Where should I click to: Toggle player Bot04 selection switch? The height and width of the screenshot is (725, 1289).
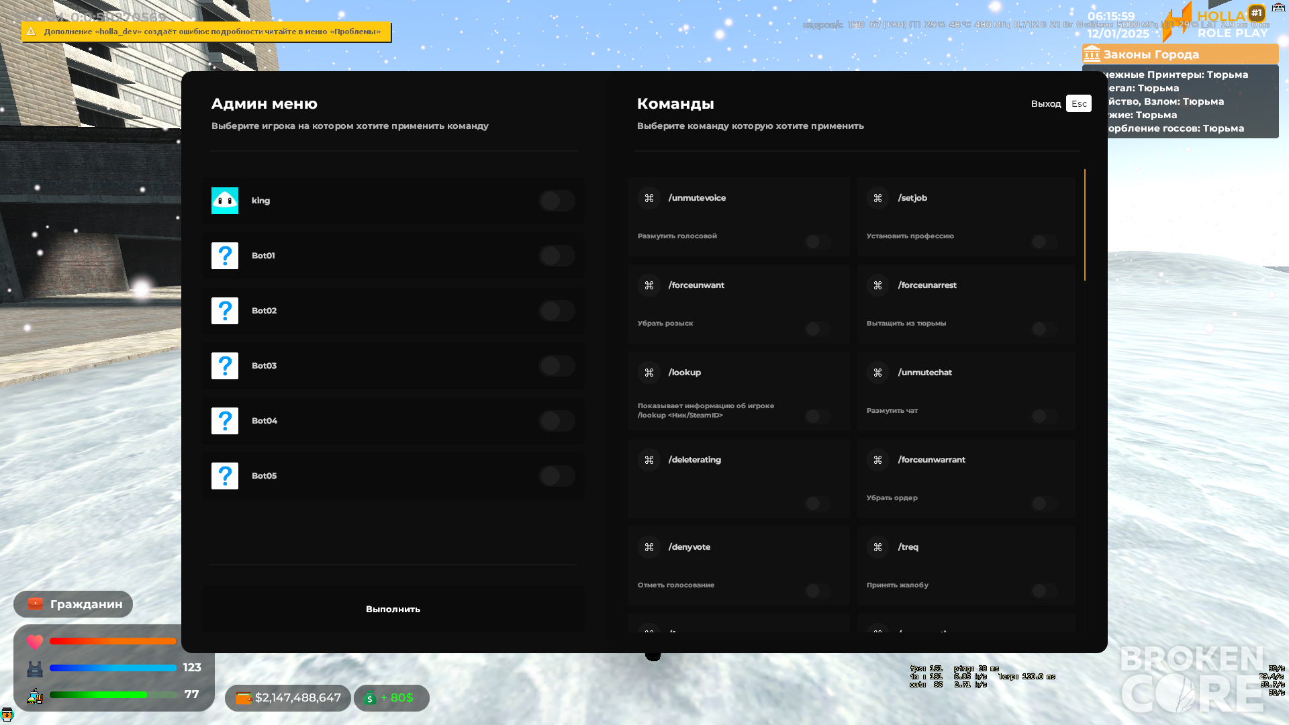557,421
